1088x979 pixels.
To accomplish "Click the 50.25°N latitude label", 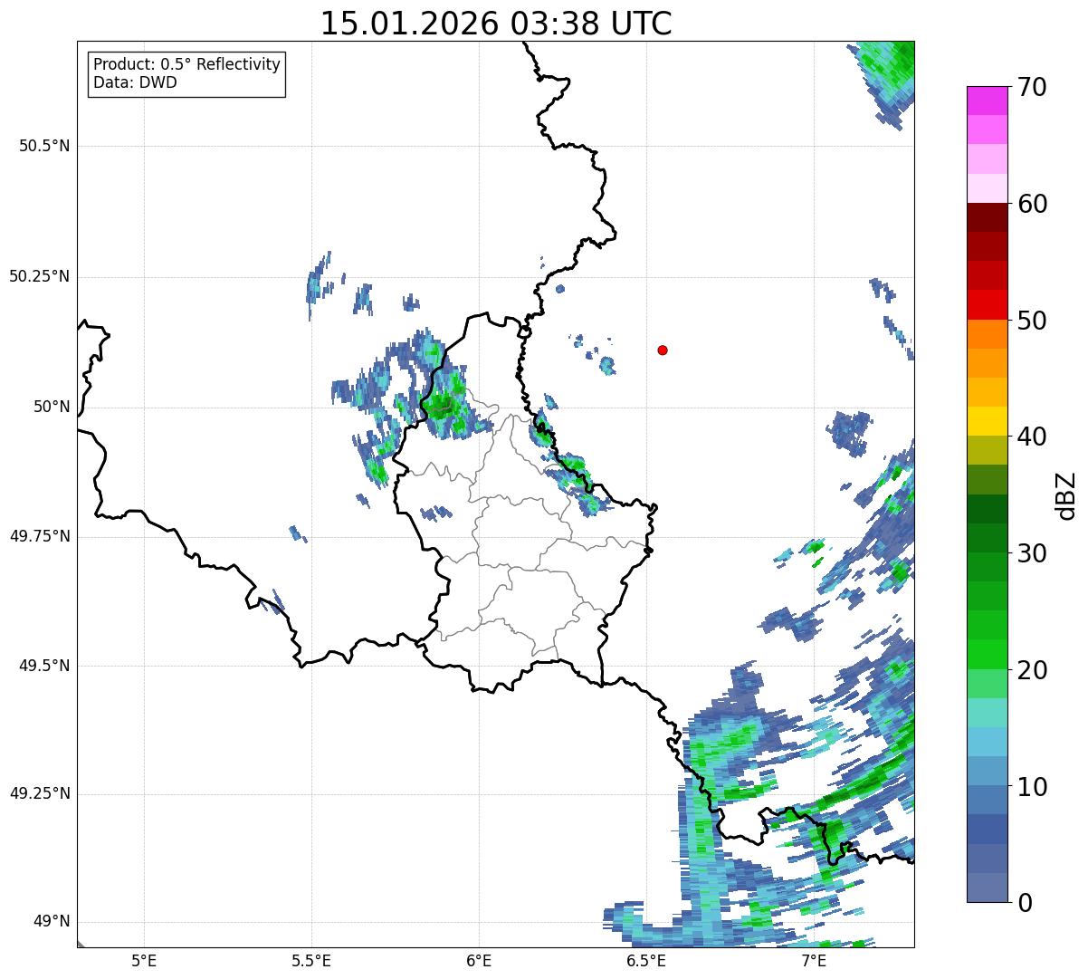I will click(x=39, y=276).
